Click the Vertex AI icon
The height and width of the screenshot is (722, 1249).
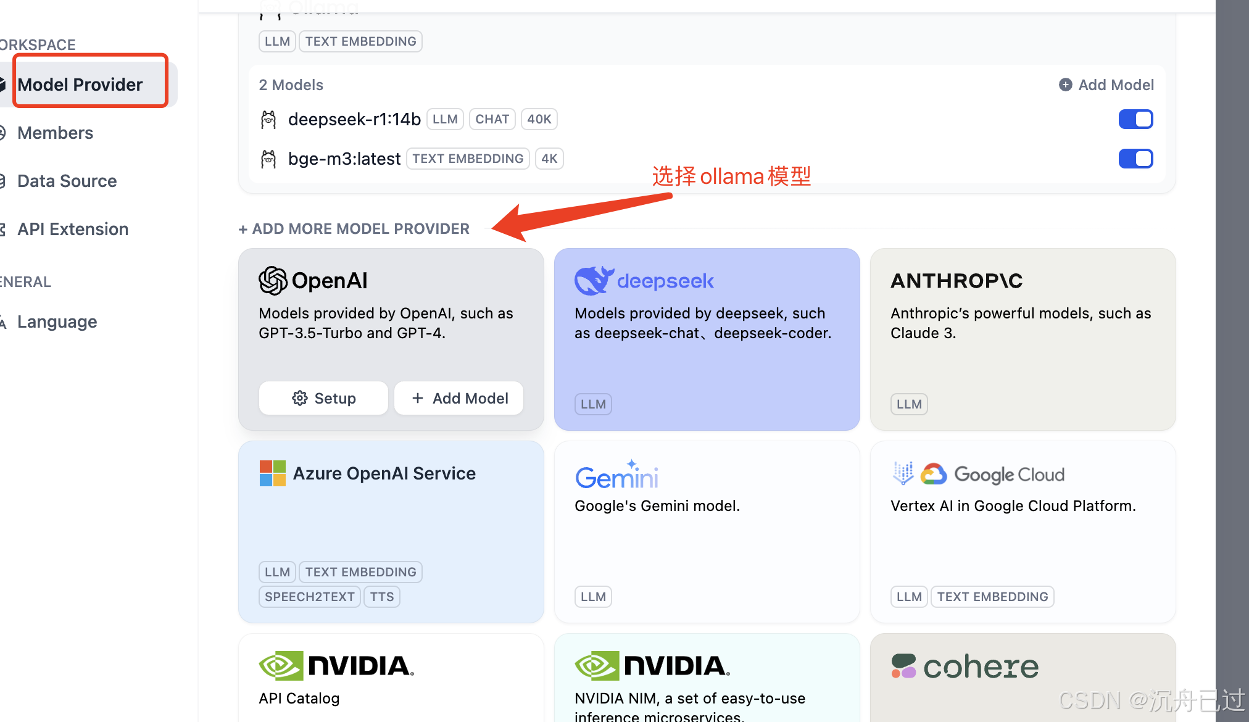pos(903,473)
